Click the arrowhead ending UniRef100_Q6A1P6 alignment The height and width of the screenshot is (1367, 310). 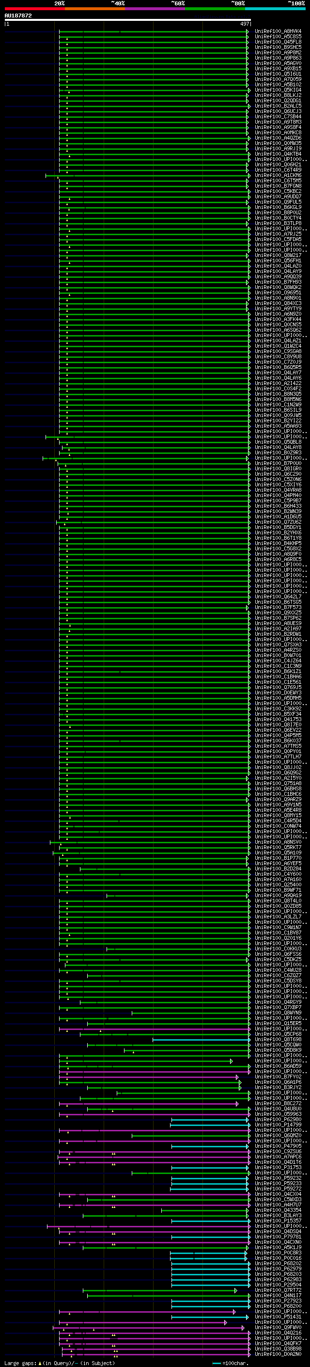(x=240, y=1082)
